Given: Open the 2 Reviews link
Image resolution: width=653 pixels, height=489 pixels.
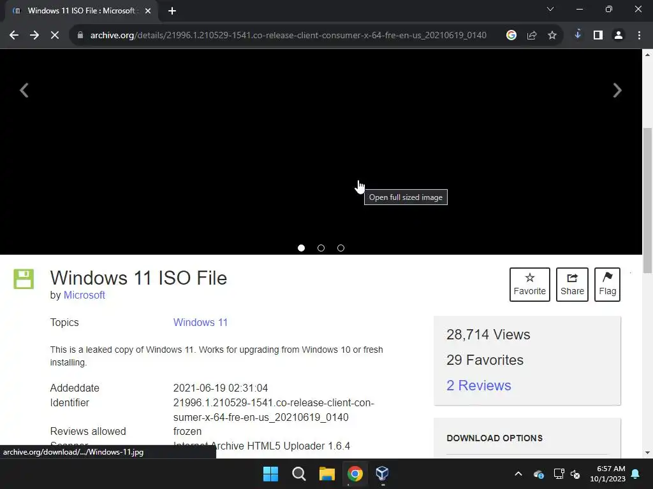Looking at the screenshot, I should tap(478, 385).
